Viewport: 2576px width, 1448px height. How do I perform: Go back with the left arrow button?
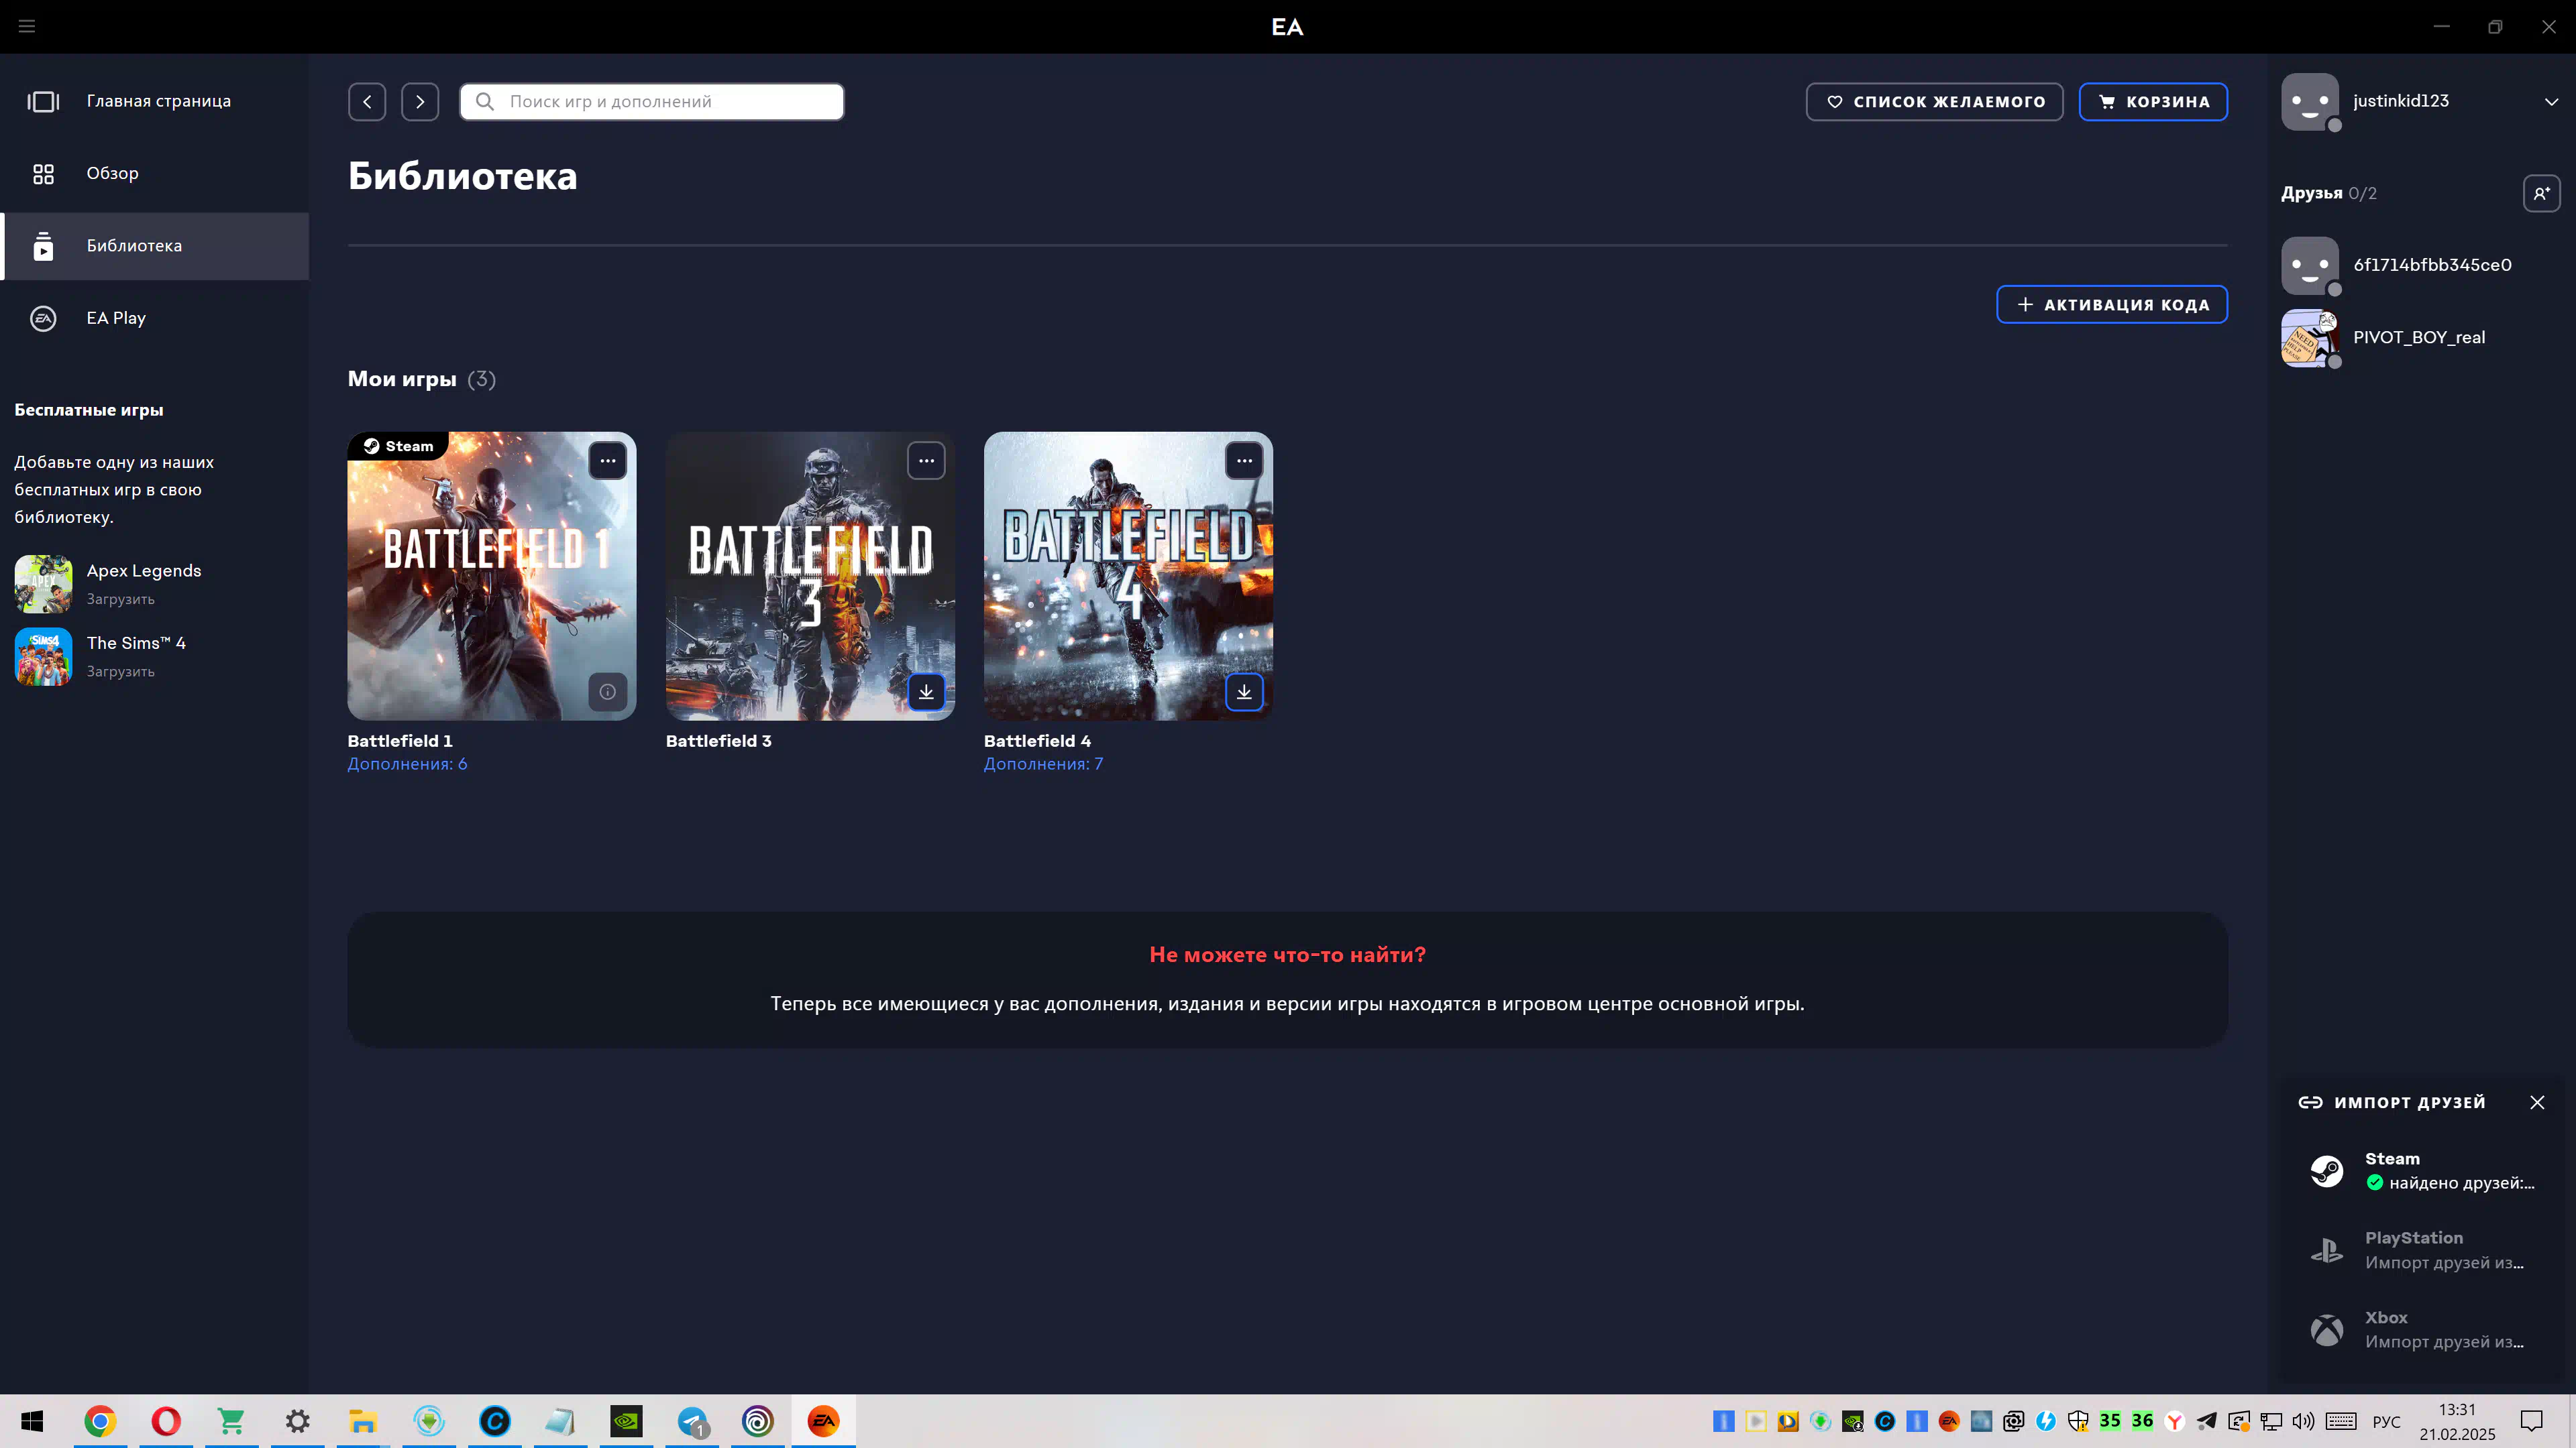367,101
